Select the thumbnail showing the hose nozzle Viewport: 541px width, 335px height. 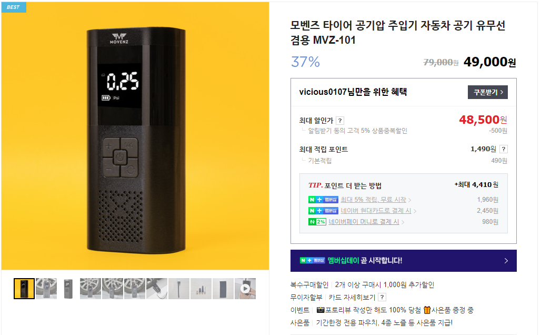pyautogui.click(x=179, y=288)
